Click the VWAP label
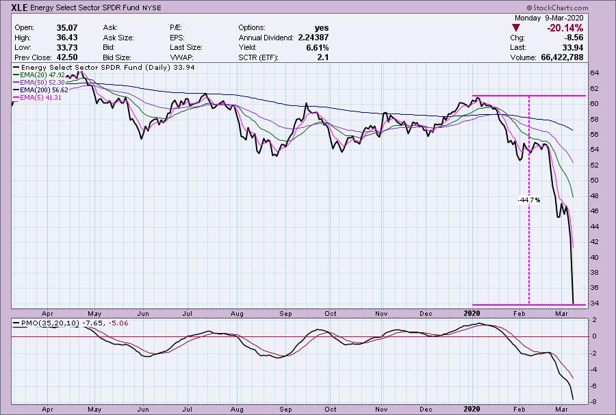This screenshot has height=415, width=616. pyautogui.click(x=181, y=57)
